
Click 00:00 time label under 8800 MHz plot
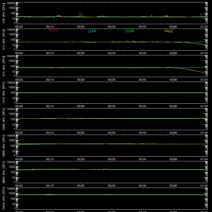(19, 186)
